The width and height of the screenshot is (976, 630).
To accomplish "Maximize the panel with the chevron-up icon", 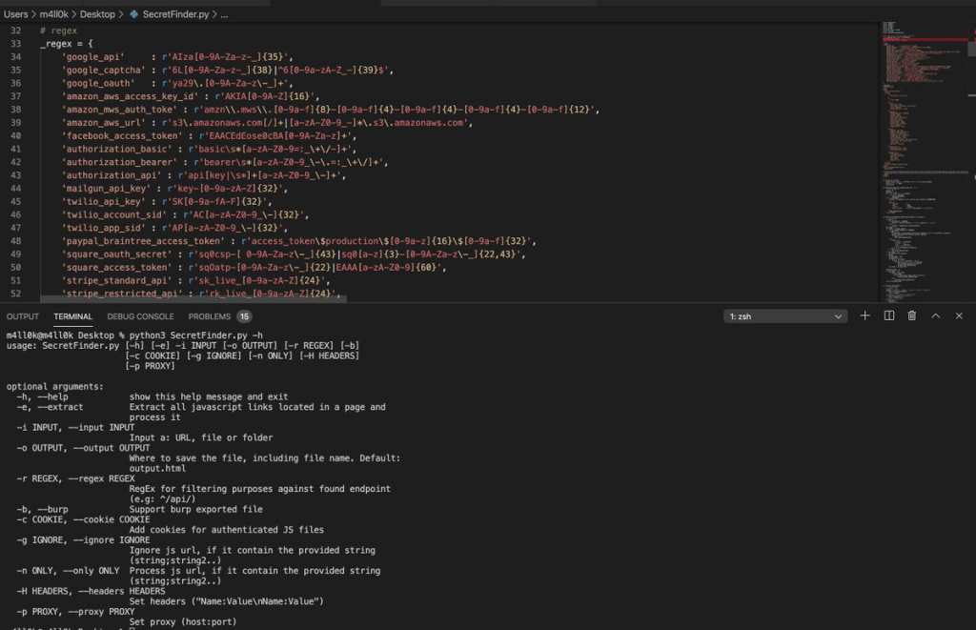I will [x=936, y=315].
